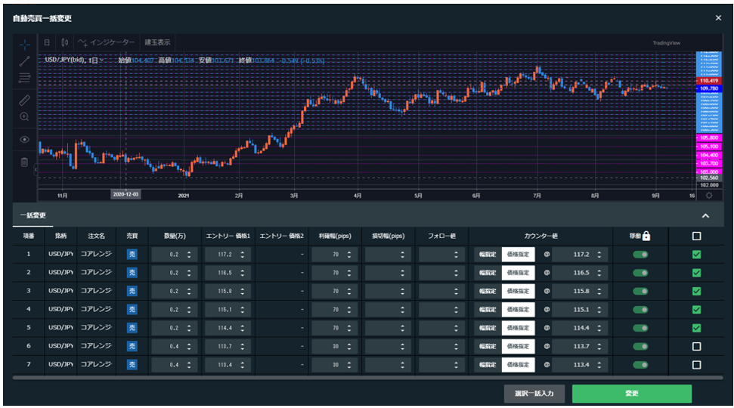The height and width of the screenshot is (408, 734).
Task: Toggle the 稼働 switch for row 4
Action: [x=640, y=310]
